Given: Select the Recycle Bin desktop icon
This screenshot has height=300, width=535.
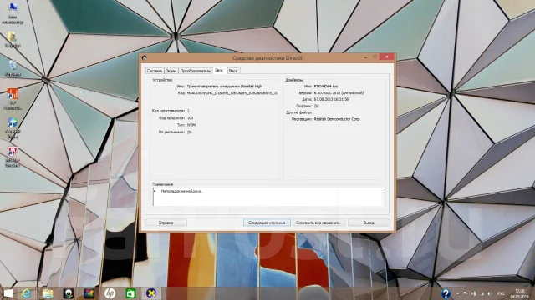Looking at the screenshot, I should click(x=13, y=68).
